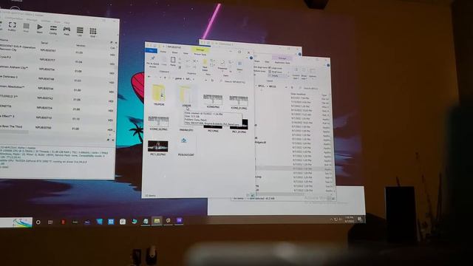Open the Home ribbon tab in front Explorer
This screenshot has height=266, width=473.
[x=163, y=52]
